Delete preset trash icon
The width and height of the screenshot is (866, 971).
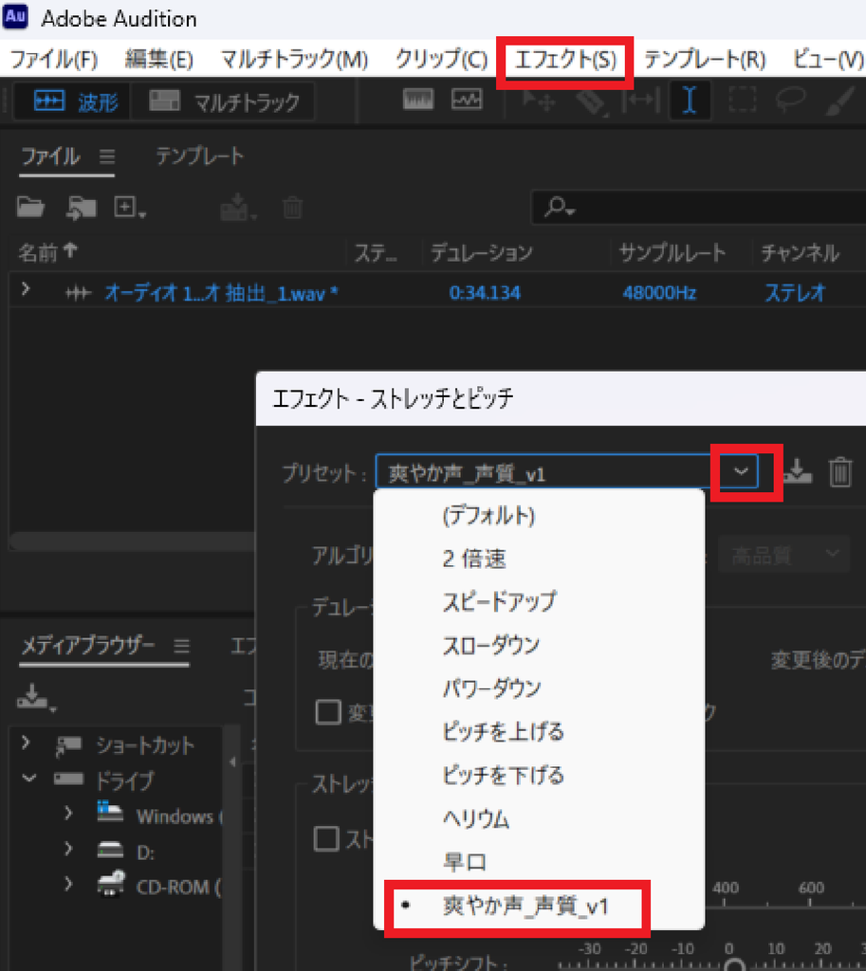(x=840, y=472)
